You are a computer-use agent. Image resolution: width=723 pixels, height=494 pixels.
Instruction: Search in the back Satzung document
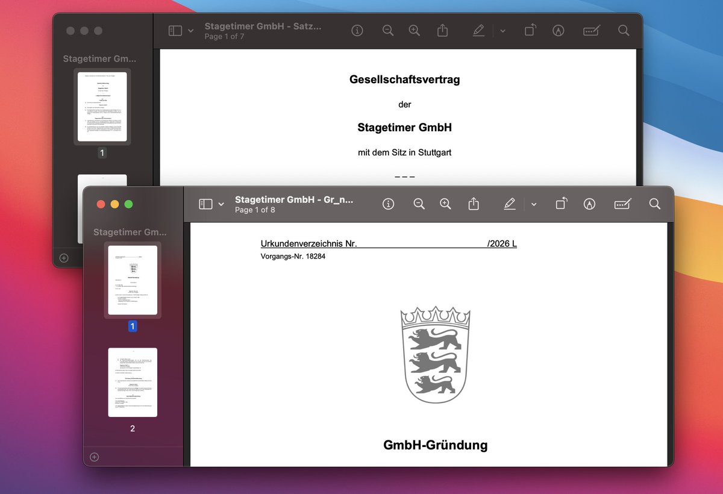624,30
